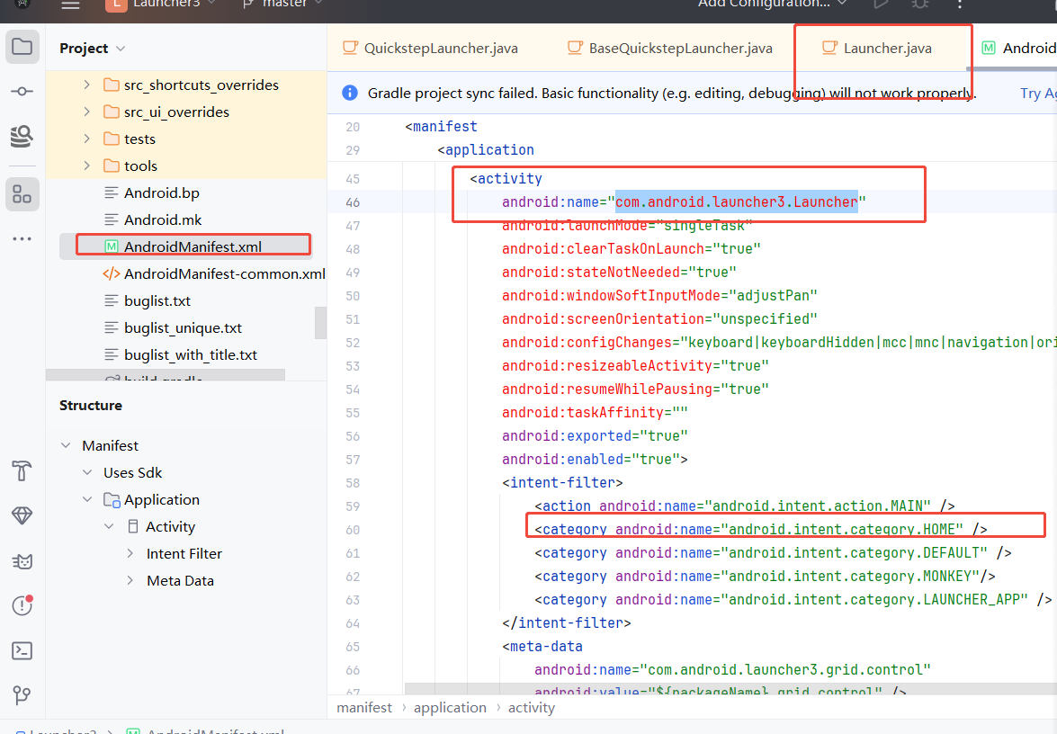1057x734 pixels.
Task: Click the com.android.launcher3.grid.control line
Action: [732, 669]
